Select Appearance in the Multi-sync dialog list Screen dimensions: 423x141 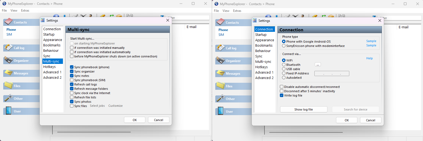tap(53, 40)
